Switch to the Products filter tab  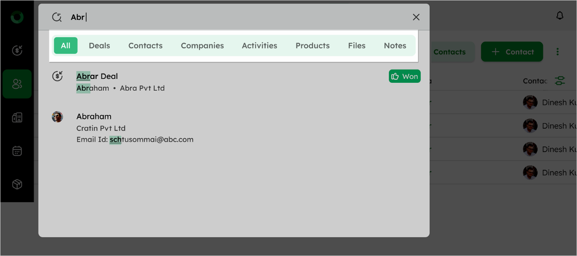pos(313,45)
